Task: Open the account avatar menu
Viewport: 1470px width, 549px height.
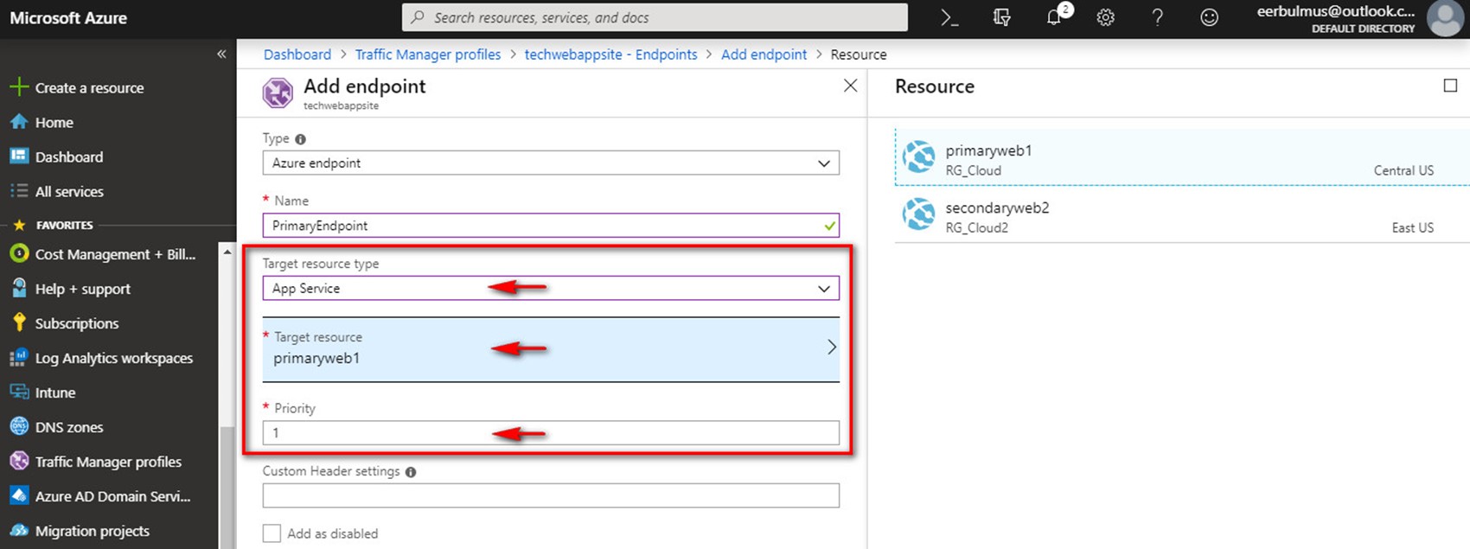Action: pos(1445,18)
